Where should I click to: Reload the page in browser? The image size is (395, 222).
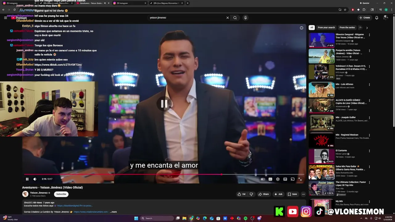[14, 10]
